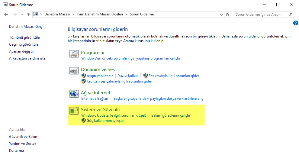Open the Donanım ve Ses heading

[98, 69]
